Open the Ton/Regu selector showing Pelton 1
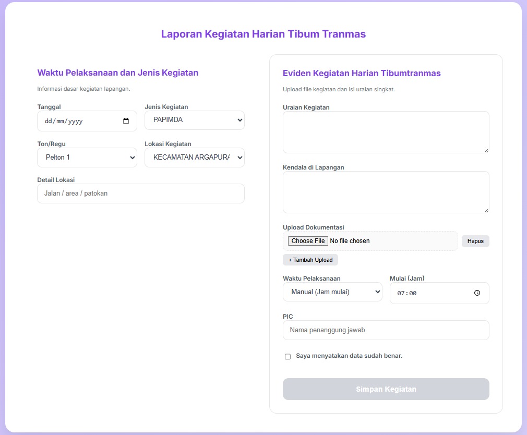The height and width of the screenshot is (435, 527). tap(87, 157)
